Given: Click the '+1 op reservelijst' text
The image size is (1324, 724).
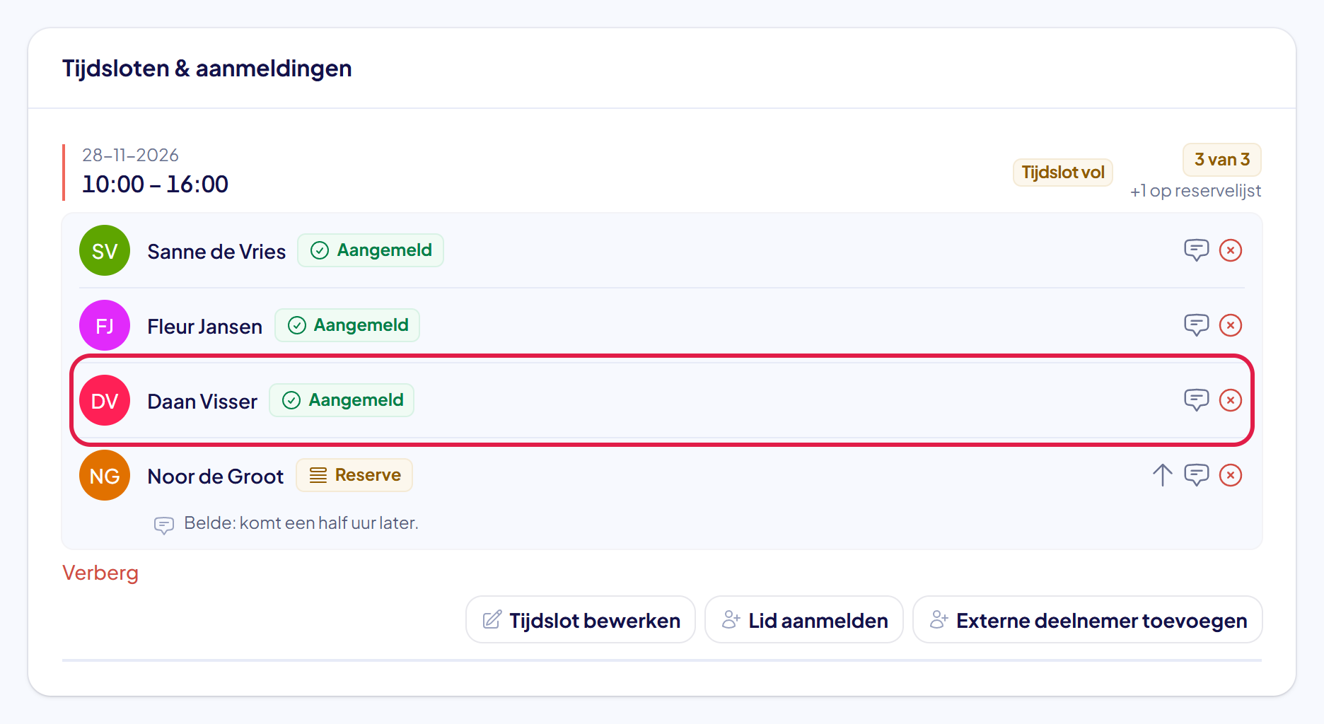Looking at the screenshot, I should [x=1195, y=191].
